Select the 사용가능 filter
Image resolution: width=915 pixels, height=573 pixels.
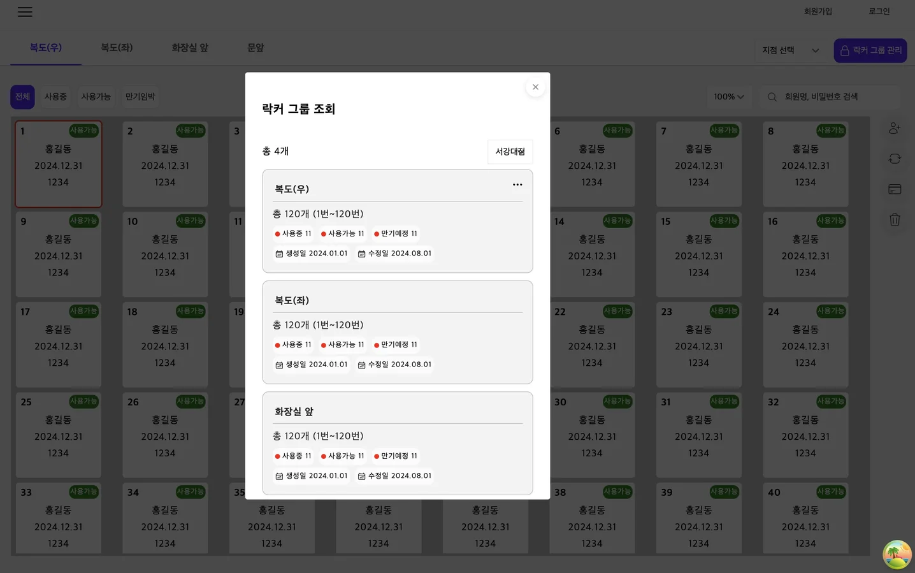96,97
